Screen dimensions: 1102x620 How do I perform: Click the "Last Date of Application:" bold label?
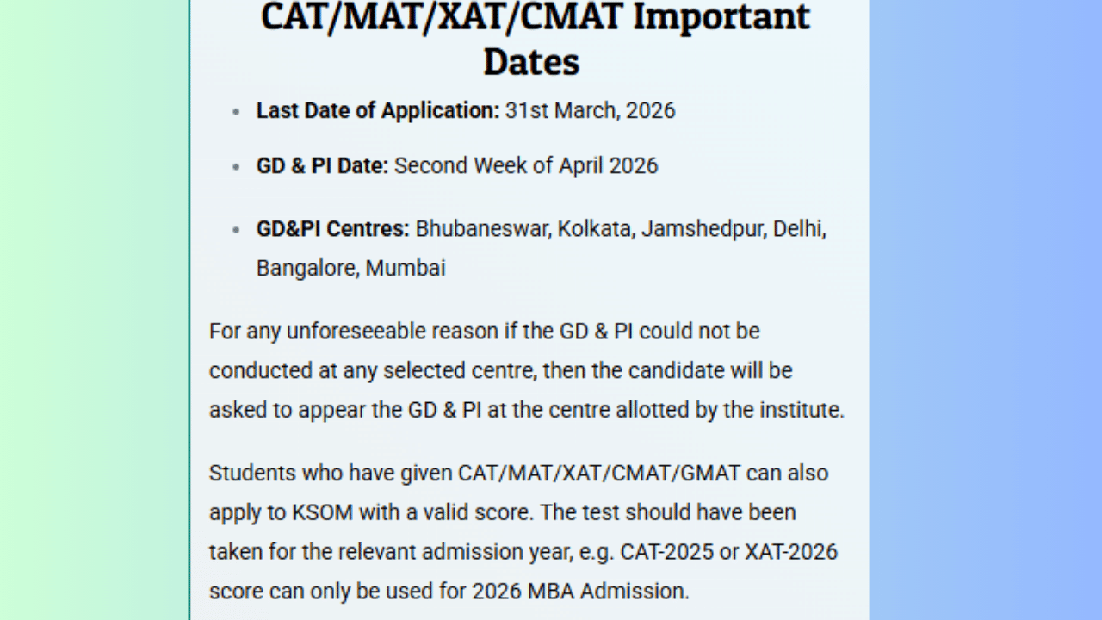pyautogui.click(x=377, y=111)
